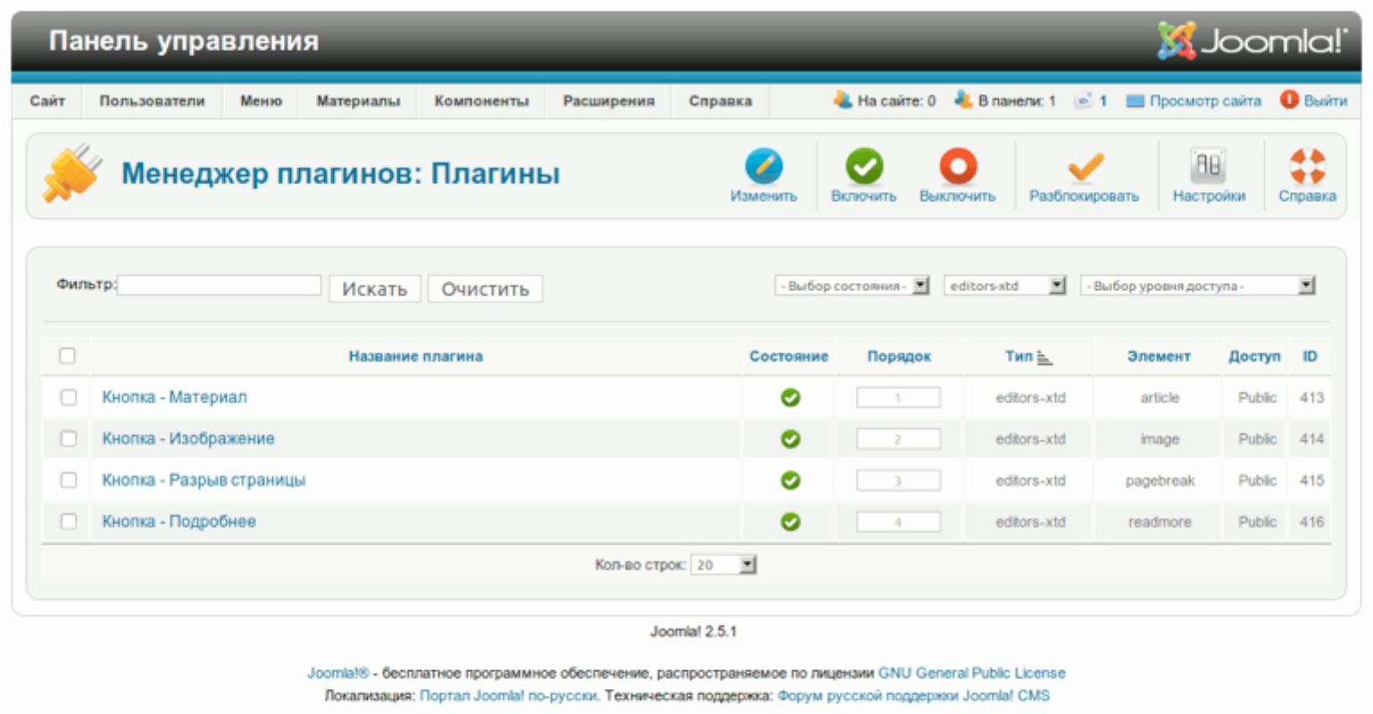The height and width of the screenshot is (714, 1373).
Task: Sort by ID column header
Action: (x=1310, y=356)
